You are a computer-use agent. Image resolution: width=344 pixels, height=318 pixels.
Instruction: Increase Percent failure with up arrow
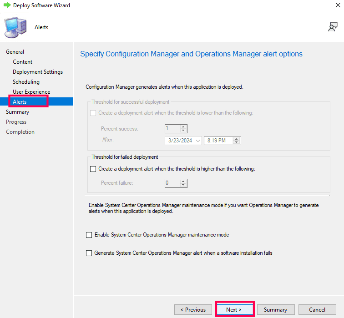183,181
